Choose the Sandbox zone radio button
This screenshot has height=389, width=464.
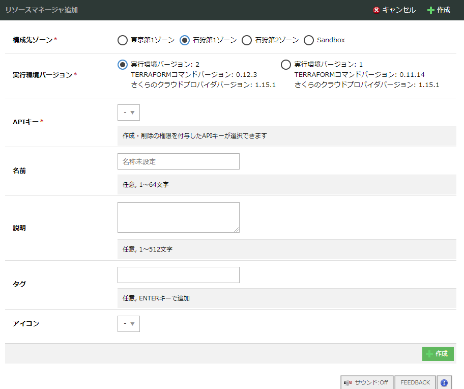pos(309,40)
